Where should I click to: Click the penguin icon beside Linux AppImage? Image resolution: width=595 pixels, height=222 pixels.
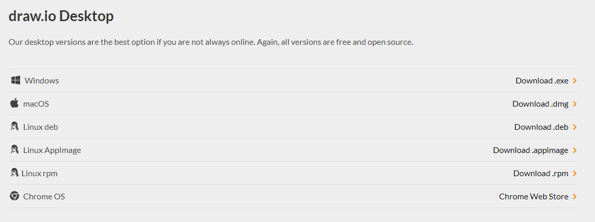tap(14, 150)
